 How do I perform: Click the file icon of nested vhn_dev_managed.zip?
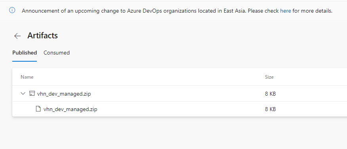click(38, 109)
